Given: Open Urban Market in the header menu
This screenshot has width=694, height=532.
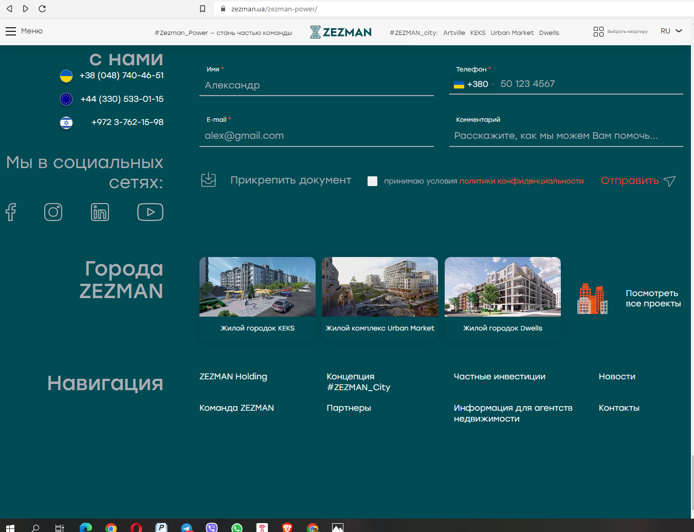Looking at the screenshot, I should 512,33.
